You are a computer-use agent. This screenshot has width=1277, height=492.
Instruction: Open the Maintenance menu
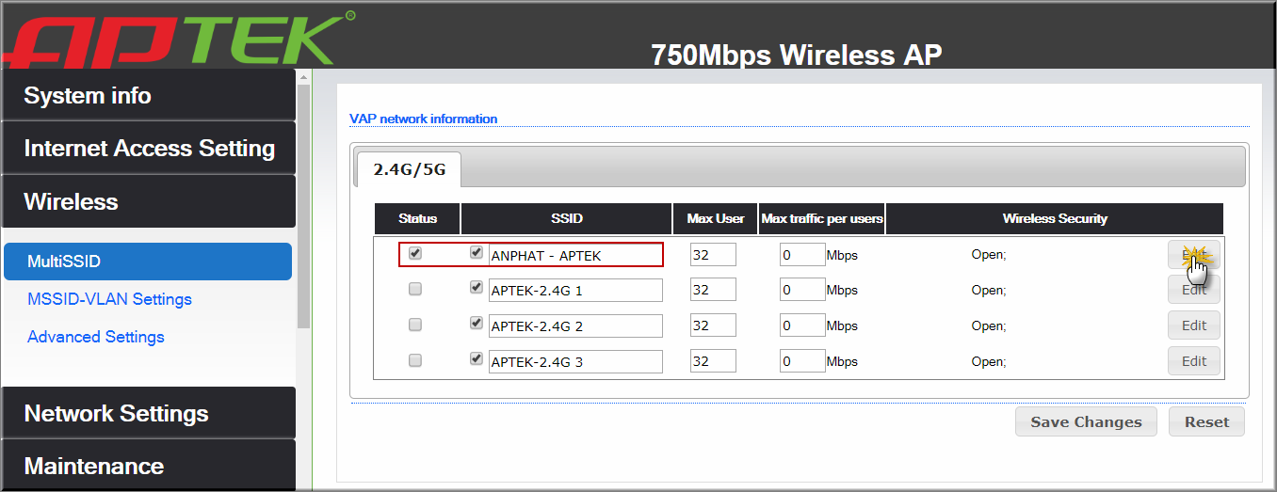click(x=149, y=466)
